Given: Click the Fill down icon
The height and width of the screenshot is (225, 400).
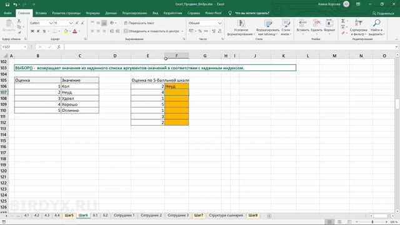Looking at the screenshot, I should [343, 27].
